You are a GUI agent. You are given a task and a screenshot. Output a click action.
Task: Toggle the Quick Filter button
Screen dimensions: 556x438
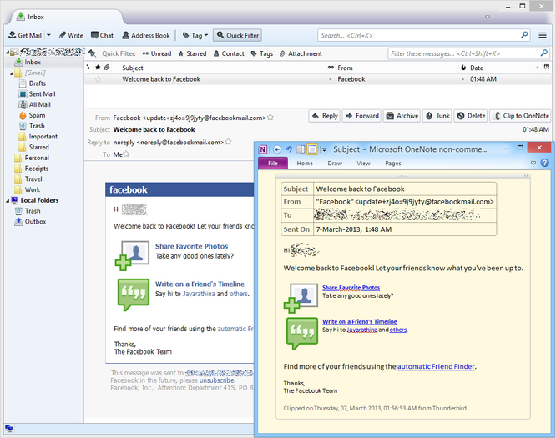click(238, 35)
